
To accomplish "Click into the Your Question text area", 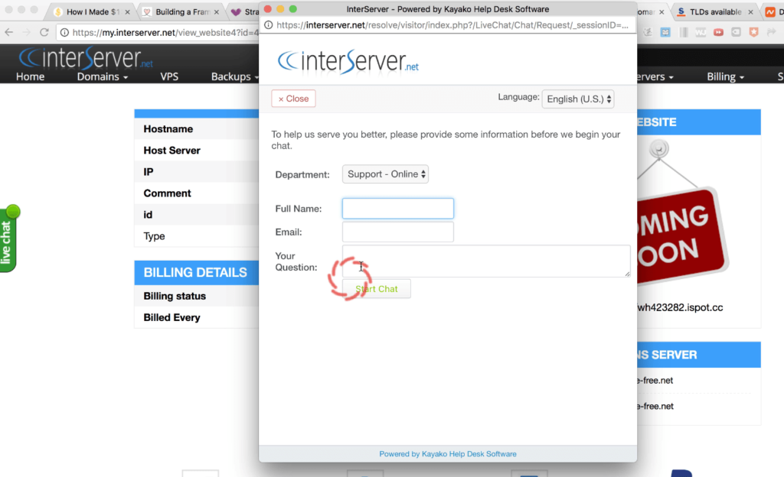I will (x=486, y=261).
